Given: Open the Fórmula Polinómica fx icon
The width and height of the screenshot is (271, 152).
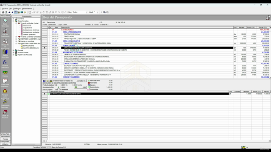Looking at the screenshot, I should [5, 62].
